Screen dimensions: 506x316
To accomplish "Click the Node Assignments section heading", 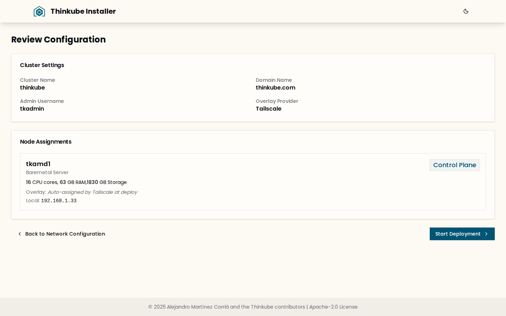I will (46, 142).
